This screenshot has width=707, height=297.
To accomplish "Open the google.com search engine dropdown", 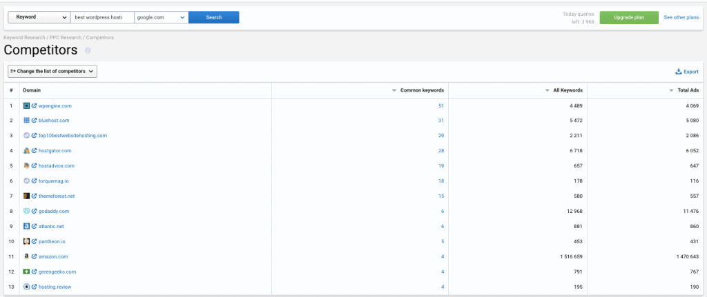I will point(162,17).
